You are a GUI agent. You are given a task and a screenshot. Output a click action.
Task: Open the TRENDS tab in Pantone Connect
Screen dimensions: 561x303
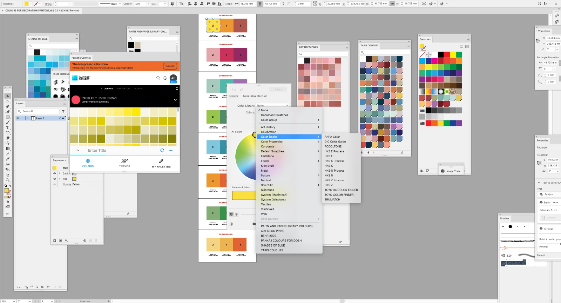tap(124, 163)
